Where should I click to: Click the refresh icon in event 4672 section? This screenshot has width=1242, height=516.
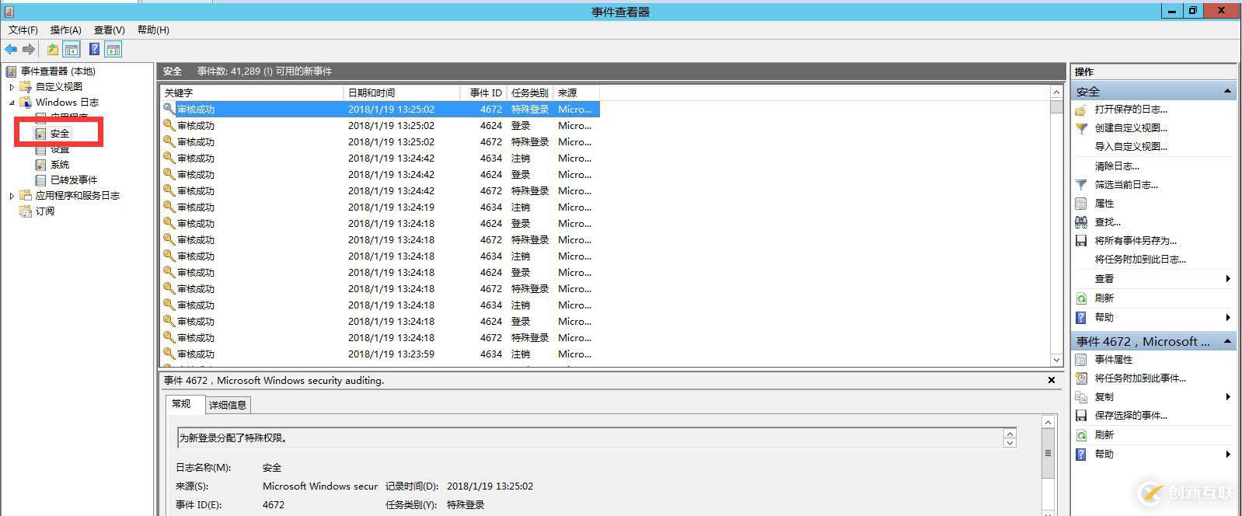coord(1081,435)
